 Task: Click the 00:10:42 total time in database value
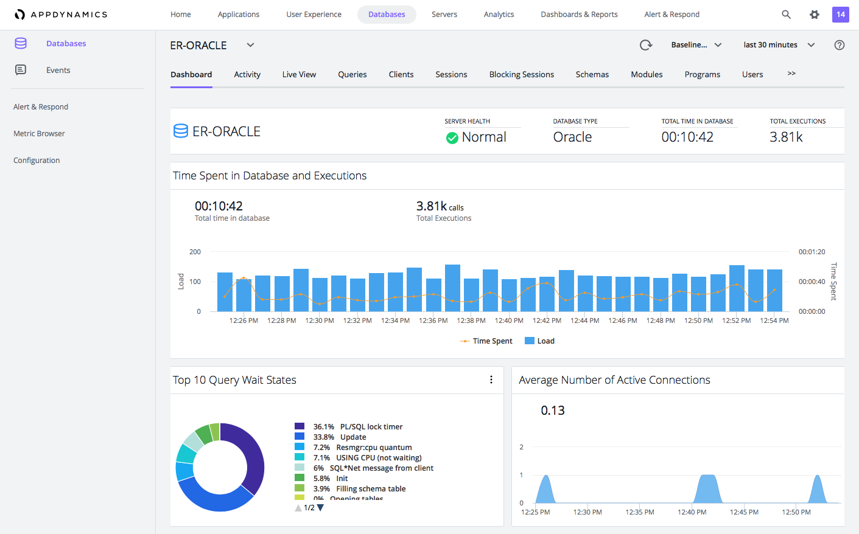219,206
